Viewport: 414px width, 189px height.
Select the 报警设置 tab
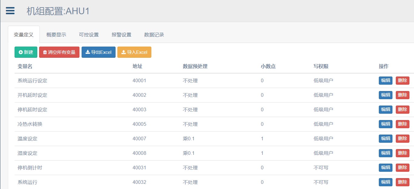point(121,34)
